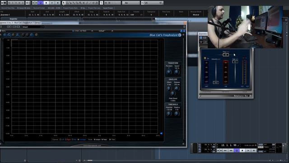Viewport: 289px width, 163px height.
Task: Toggle Cycle in the transport panel
Action: pos(237,150)
